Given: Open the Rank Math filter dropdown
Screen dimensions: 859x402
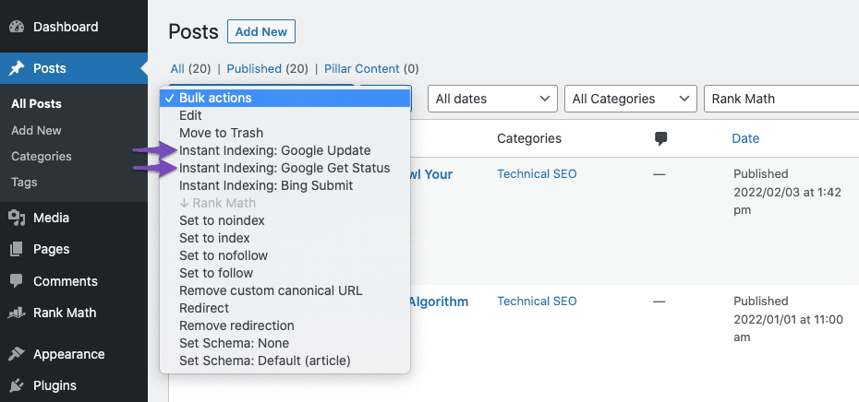Looking at the screenshot, I should (x=780, y=99).
